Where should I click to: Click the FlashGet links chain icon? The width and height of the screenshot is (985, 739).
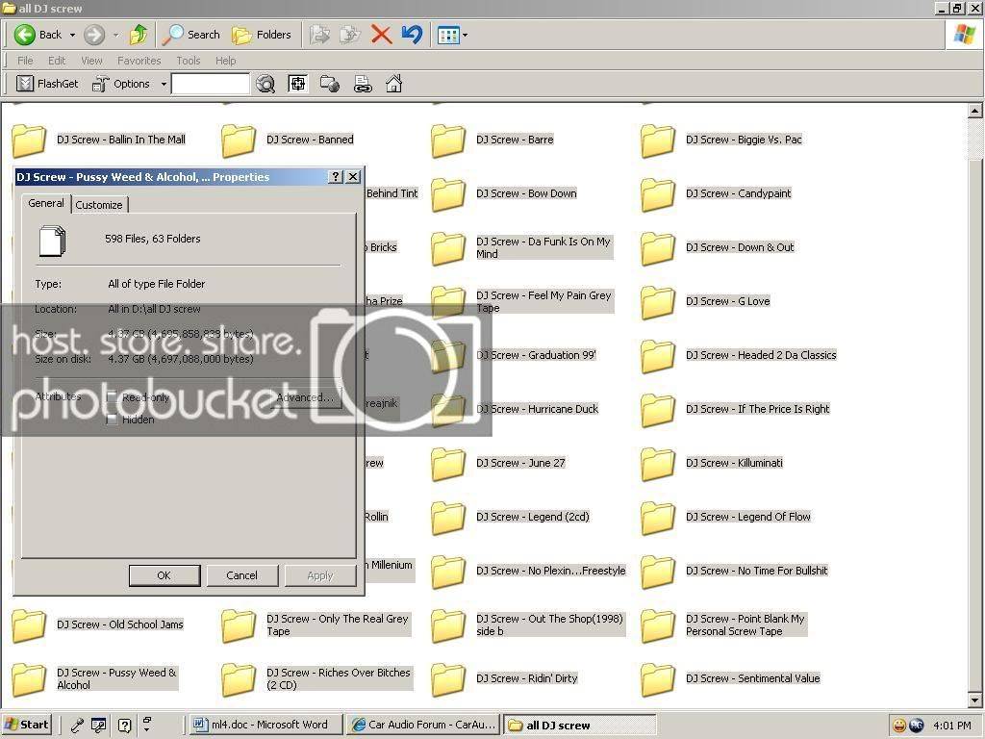pos(363,84)
